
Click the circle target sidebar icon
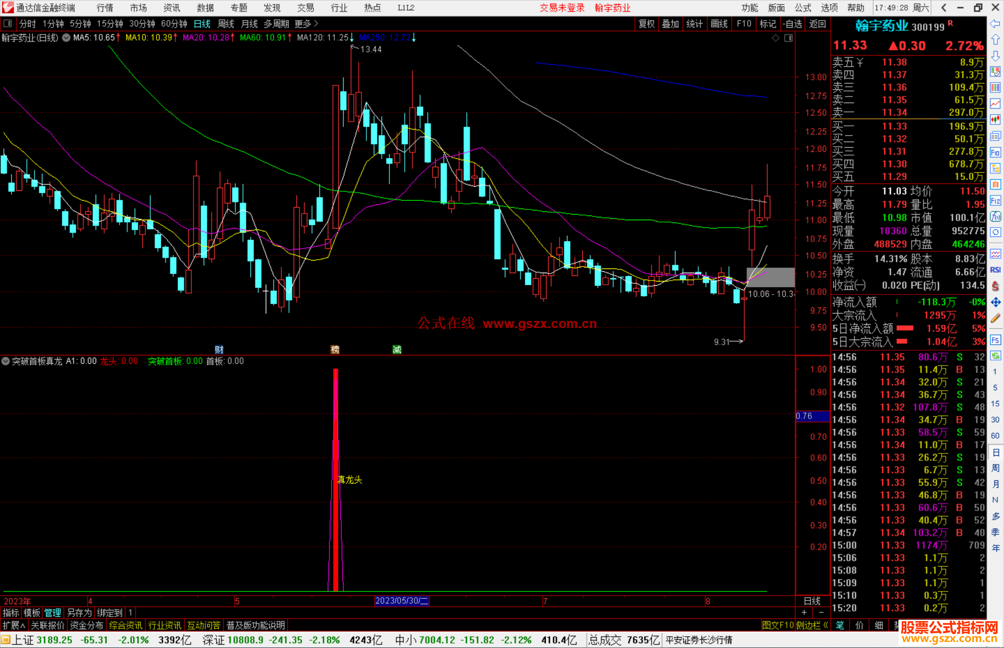[x=995, y=232]
